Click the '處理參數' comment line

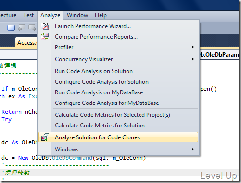click(16, 173)
